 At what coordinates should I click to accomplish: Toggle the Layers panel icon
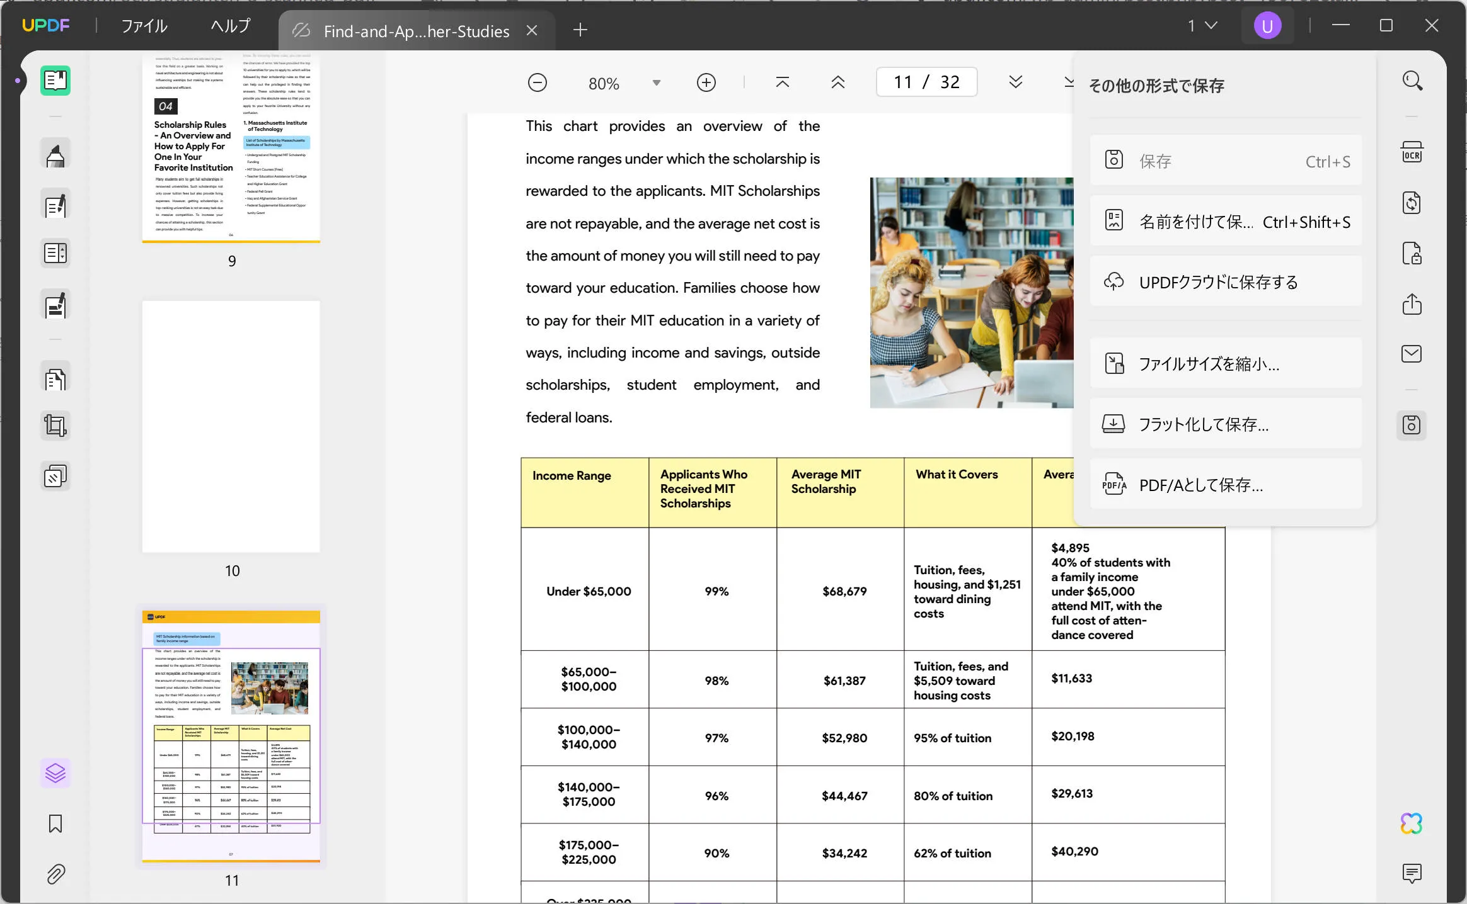[55, 773]
